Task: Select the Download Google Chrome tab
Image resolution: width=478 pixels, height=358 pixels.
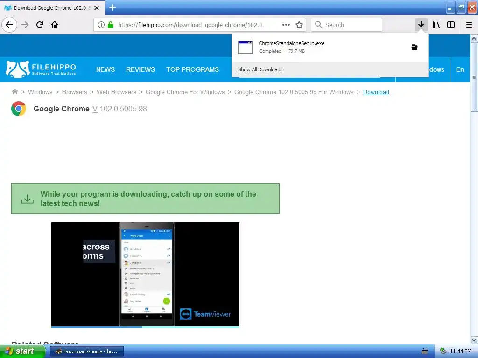Action: click(52, 8)
